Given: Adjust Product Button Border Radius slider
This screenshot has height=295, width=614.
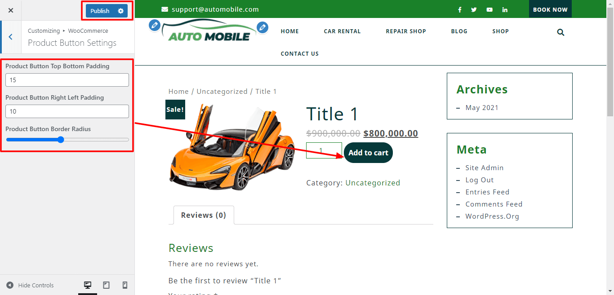Looking at the screenshot, I should click(x=61, y=140).
